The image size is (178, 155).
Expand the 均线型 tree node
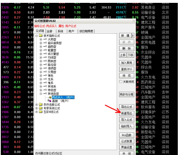41,58
